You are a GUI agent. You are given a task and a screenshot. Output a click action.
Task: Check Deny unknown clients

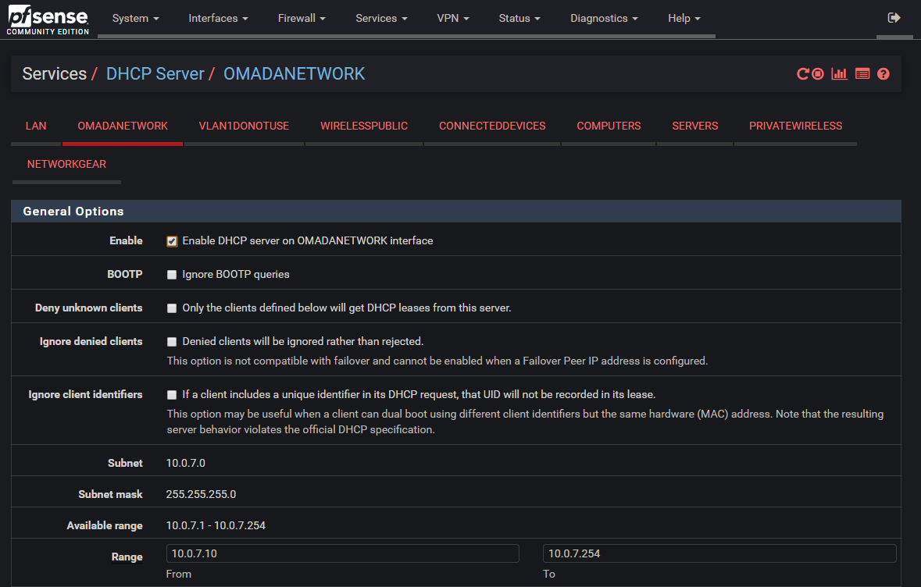click(x=172, y=308)
